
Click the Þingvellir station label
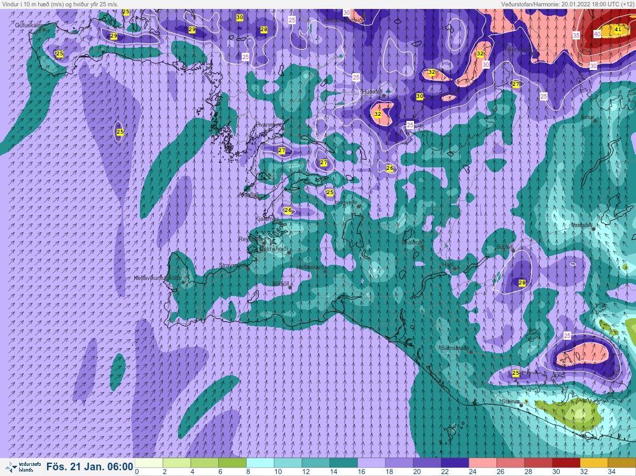[346, 202]
